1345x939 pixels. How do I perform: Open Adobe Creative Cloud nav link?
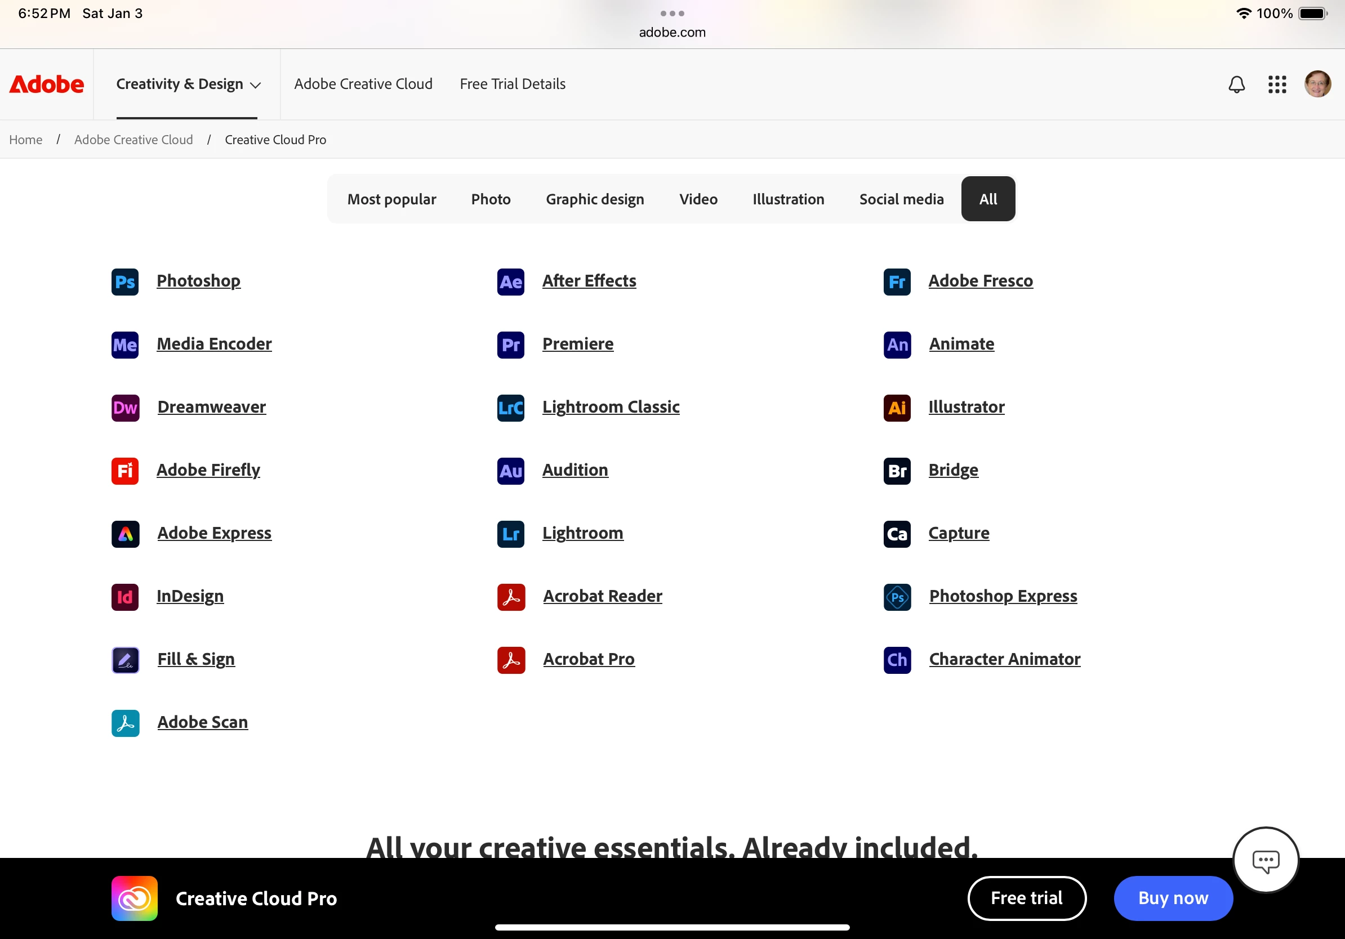(x=363, y=84)
